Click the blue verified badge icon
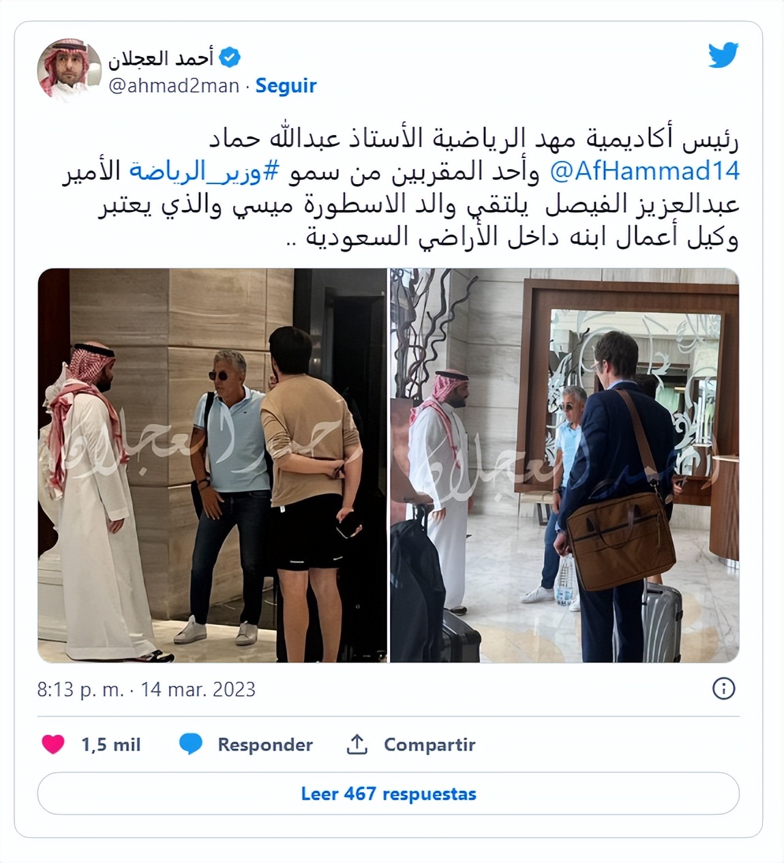The image size is (784, 863). pyautogui.click(x=230, y=58)
